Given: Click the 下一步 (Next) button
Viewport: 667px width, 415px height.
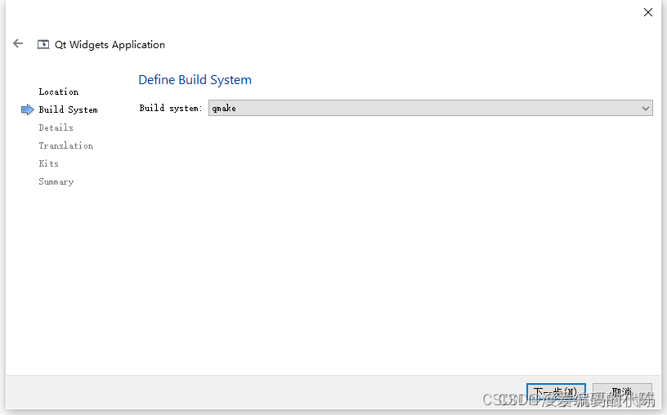Looking at the screenshot, I should point(556,391).
